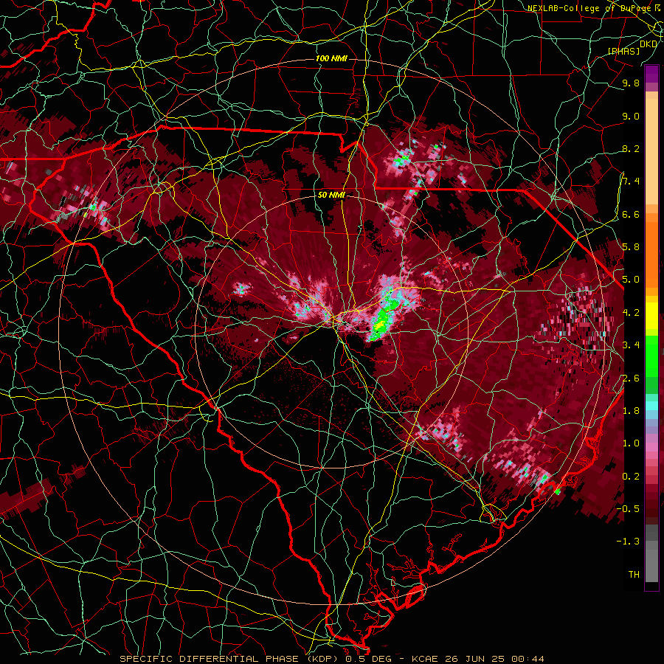Screen dimensions: 664x664
Task: Click the 1.8 color scale label
Action: coord(631,410)
